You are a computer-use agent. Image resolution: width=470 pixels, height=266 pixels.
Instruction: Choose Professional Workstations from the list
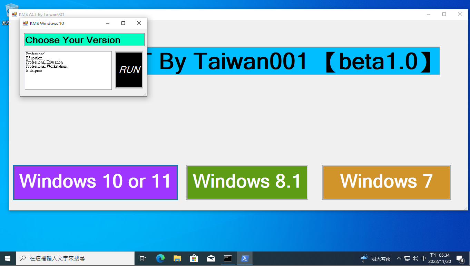click(x=47, y=66)
